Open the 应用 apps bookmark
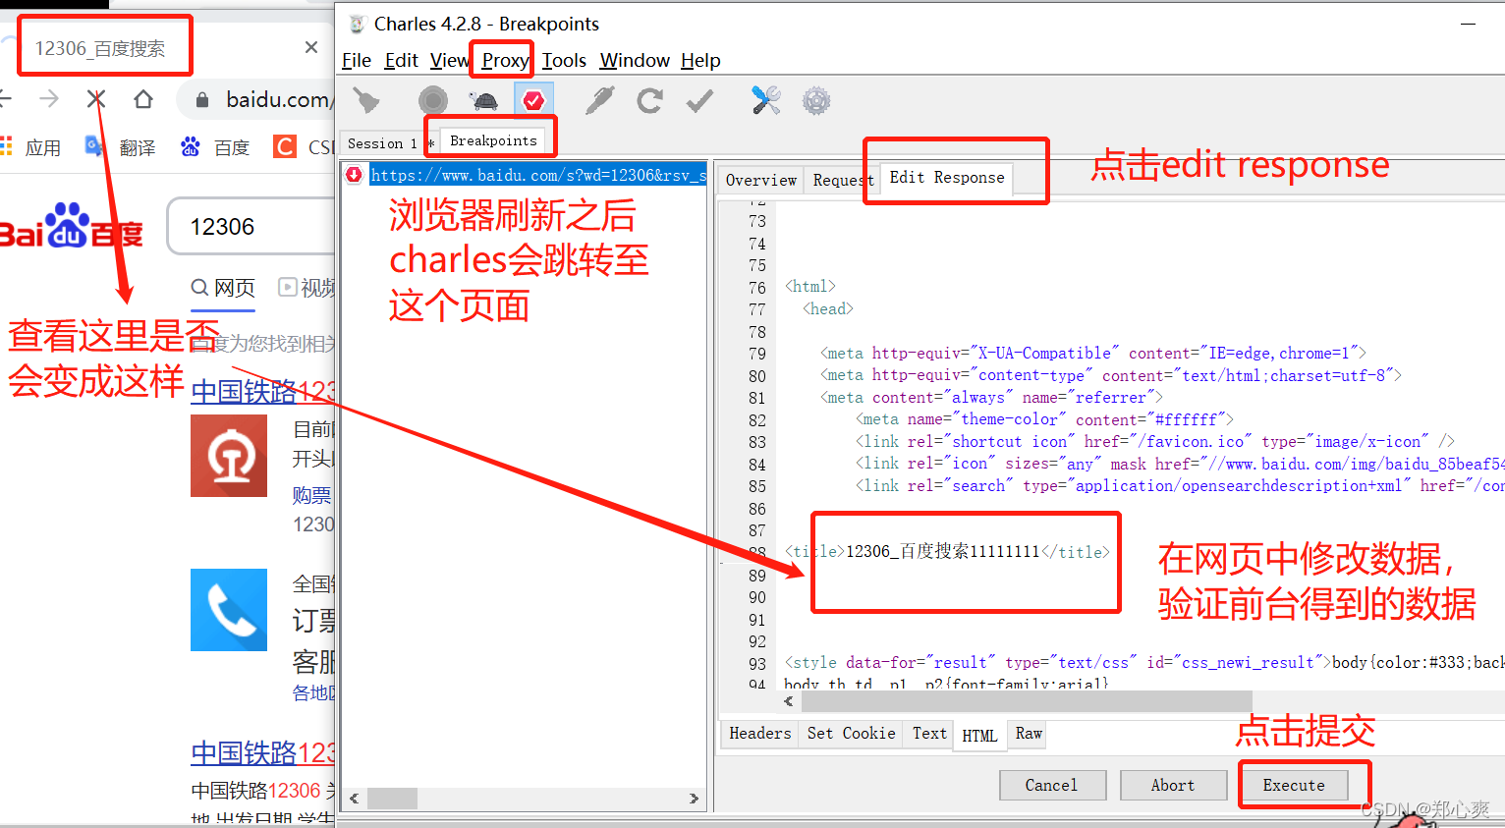The image size is (1505, 828). coord(30,147)
